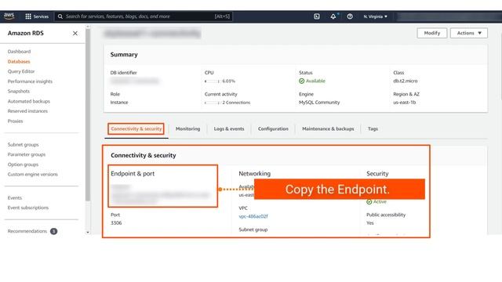Open Snapshots in sidebar
The height and width of the screenshot is (282, 502).
(19, 91)
